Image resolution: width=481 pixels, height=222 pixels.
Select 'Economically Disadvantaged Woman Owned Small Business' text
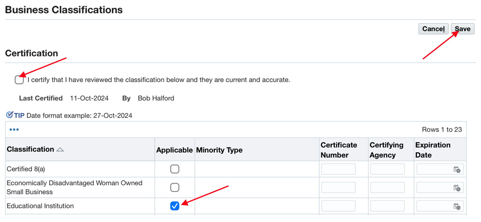[x=75, y=187]
